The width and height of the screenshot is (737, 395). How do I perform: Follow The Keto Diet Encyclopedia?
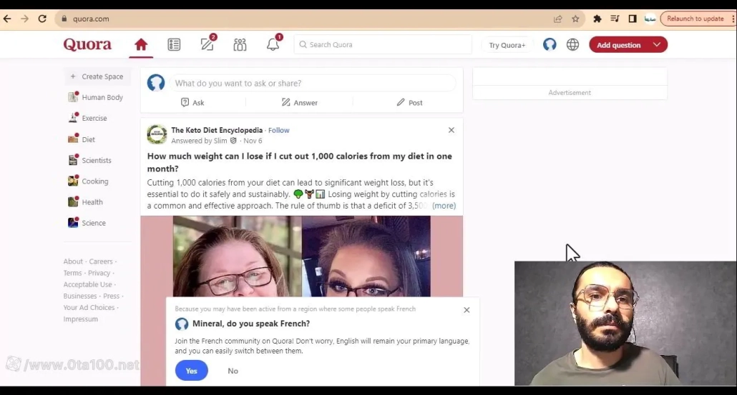click(279, 130)
